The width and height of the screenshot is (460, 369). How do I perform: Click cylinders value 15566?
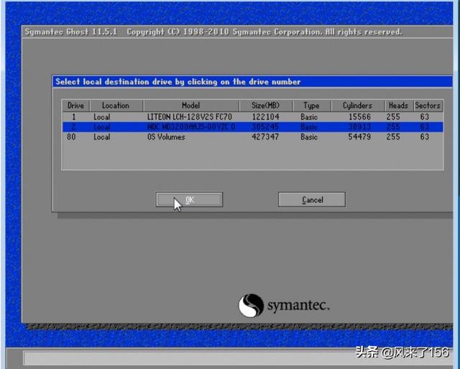click(x=359, y=117)
